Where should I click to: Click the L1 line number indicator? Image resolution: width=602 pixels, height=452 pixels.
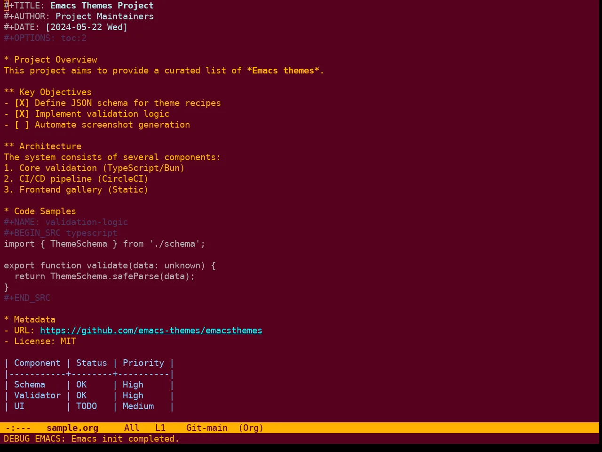click(160, 428)
